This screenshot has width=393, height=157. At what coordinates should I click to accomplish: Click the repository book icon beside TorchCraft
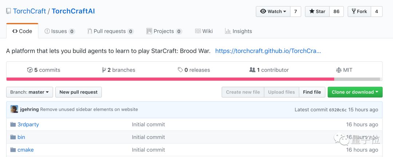tap(8, 11)
